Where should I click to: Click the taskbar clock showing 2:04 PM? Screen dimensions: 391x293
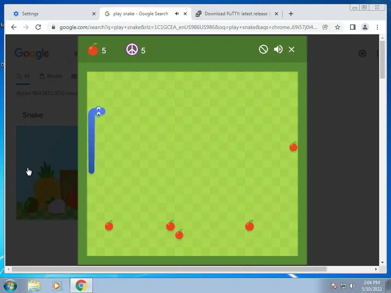click(x=372, y=286)
